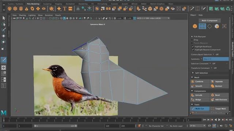Screen dimensions: 234x131
Task: Choose the Select arrow tool in toolbox
Action: [x=4, y=18]
